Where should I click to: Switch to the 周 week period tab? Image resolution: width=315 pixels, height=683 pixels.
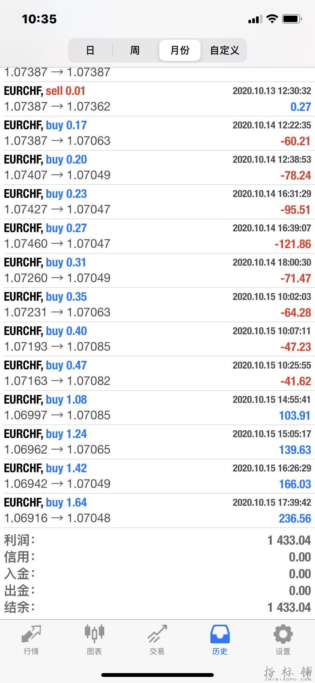pos(135,50)
